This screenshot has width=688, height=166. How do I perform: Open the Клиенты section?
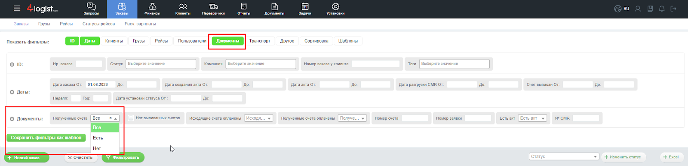click(183, 9)
